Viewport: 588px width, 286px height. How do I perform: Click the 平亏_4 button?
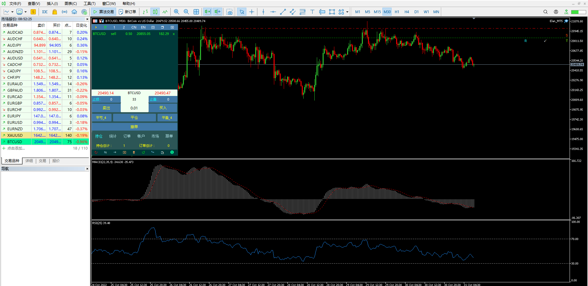(x=101, y=118)
